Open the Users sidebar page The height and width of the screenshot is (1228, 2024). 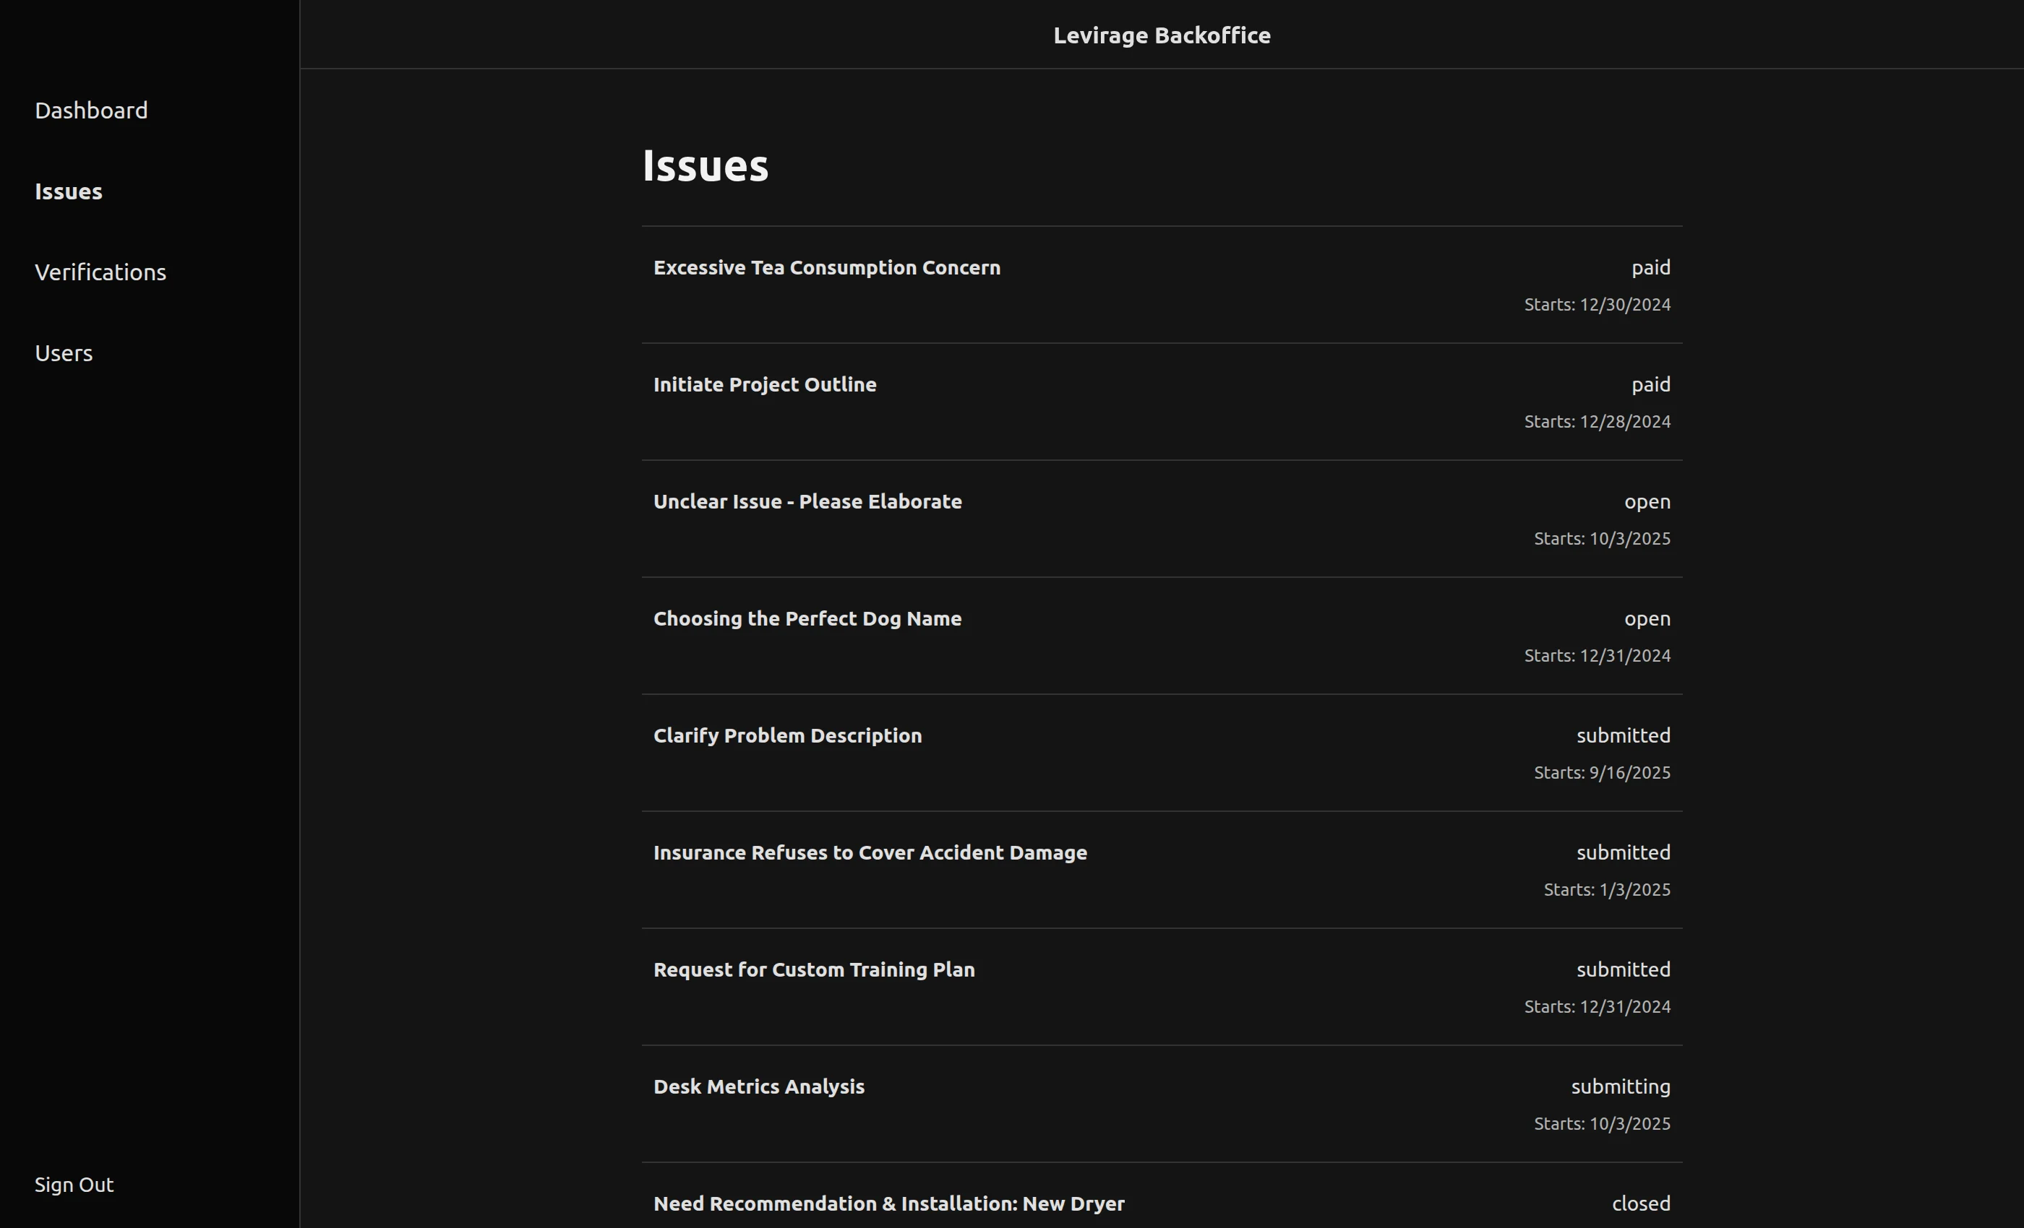(x=64, y=353)
